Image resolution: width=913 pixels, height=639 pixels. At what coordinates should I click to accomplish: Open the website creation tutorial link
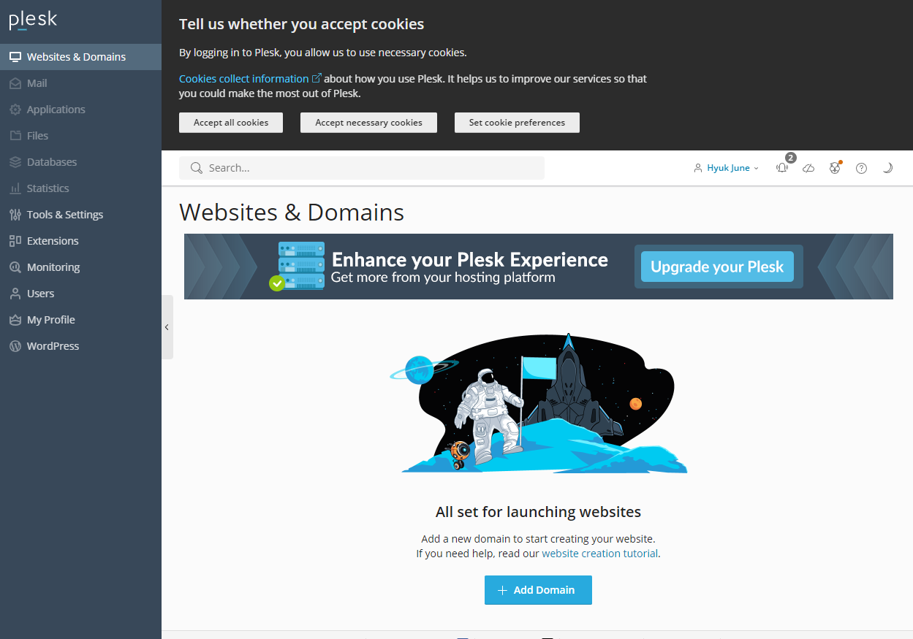pos(599,554)
